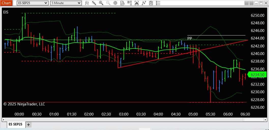Click the 6250.00 price axis label
The image size is (269, 130).
tap(258, 15)
